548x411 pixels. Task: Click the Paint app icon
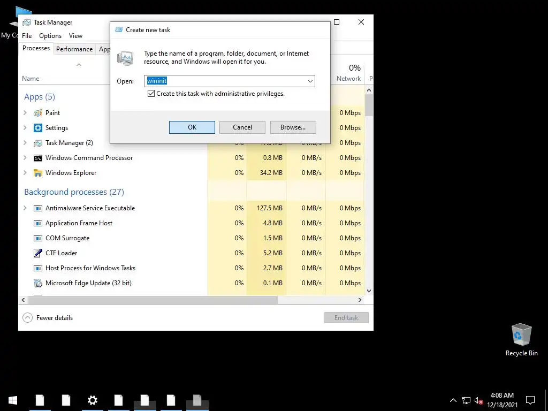[x=38, y=113]
